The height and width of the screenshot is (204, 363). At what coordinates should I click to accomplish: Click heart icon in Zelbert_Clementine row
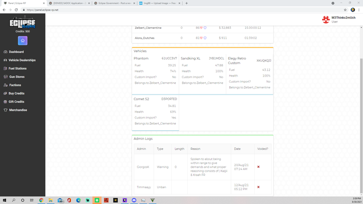(x=201, y=28)
